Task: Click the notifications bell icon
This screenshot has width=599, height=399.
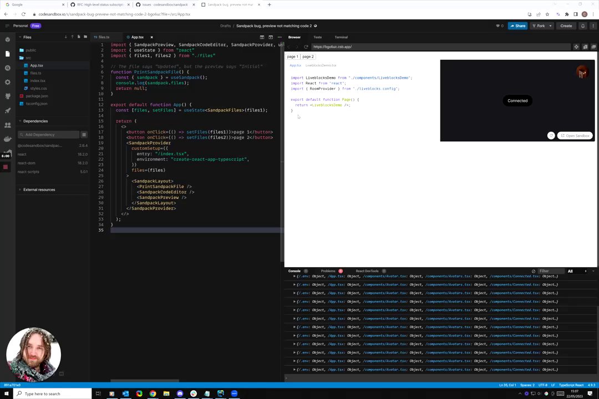Action: tap(582, 26)
